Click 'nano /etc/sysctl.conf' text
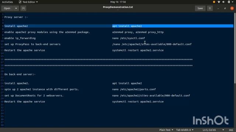The image size is (236, 132). (x=129, y=38)
